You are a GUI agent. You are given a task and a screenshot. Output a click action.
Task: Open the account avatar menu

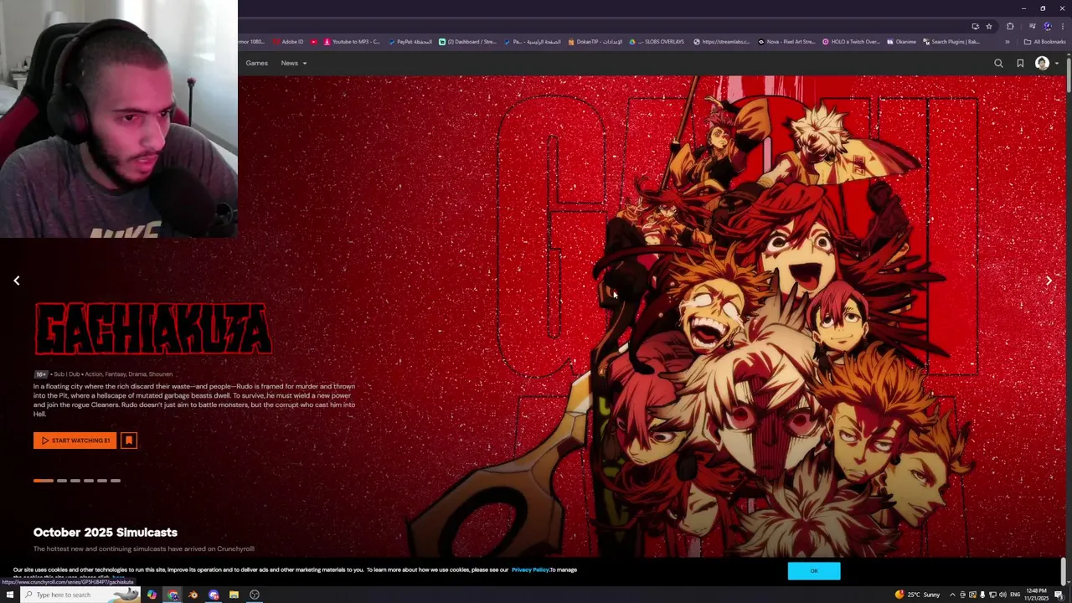point(1042,64)
